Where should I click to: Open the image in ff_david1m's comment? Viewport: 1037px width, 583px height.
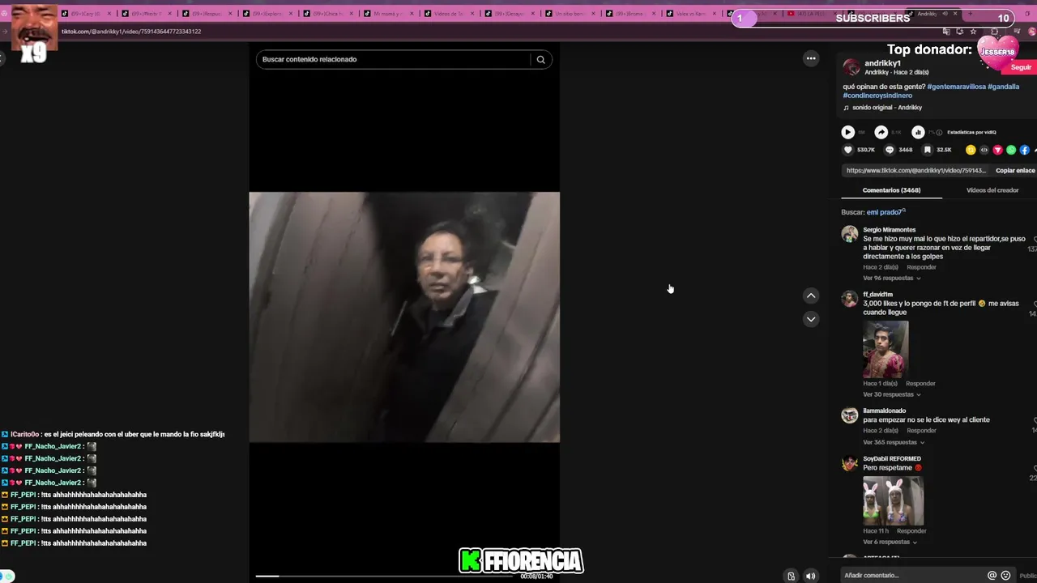(x=886, y=349)
